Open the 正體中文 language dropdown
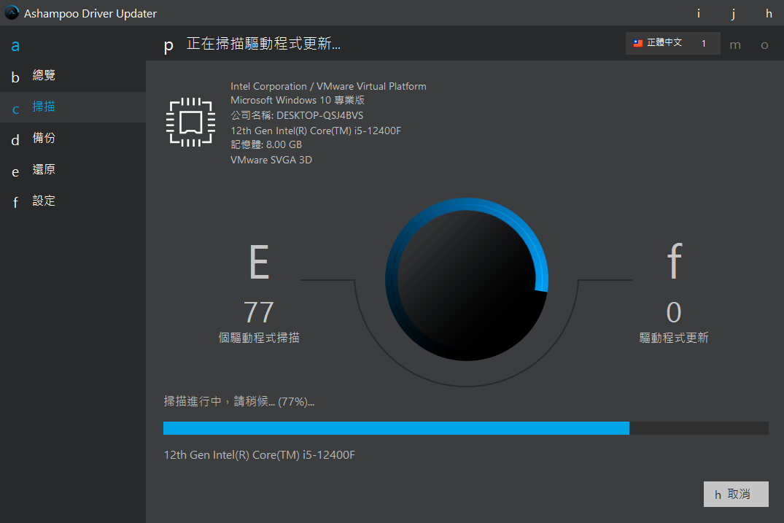 pos(672,44)
